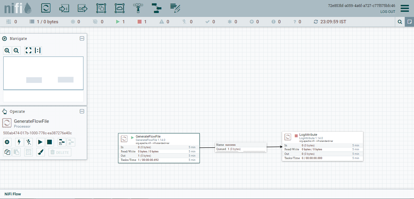Click the user ID 72e853bf text in header
Screen dimensions: 414x199
[x=362, y=6]
